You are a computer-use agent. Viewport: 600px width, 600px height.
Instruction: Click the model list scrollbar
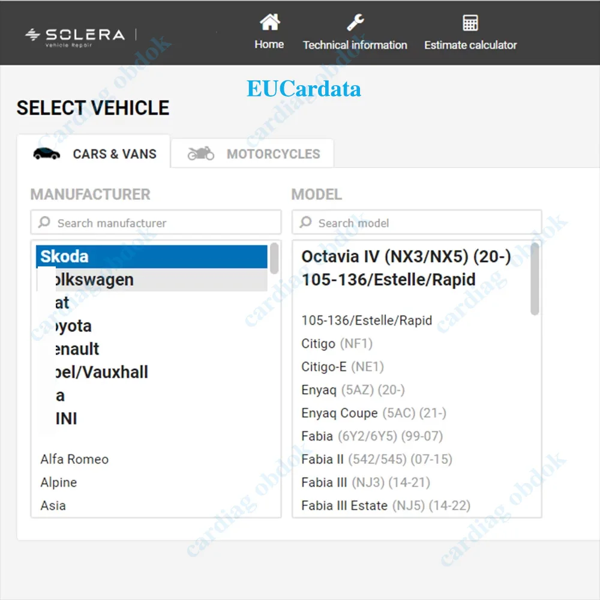click(x=535, y=279)
